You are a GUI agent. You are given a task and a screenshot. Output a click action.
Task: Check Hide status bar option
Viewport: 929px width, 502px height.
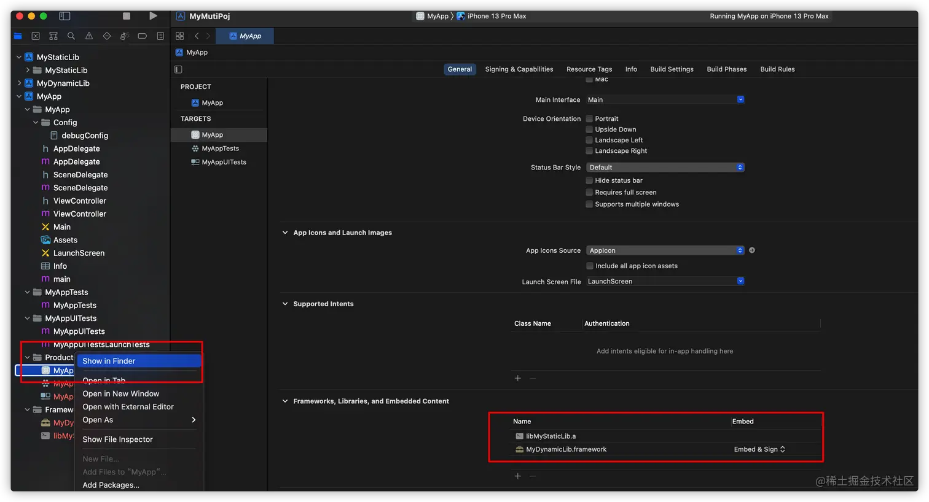(589, 180)
